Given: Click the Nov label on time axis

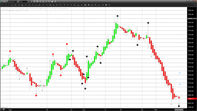Looking at the screenshot, I should point(156,110).
